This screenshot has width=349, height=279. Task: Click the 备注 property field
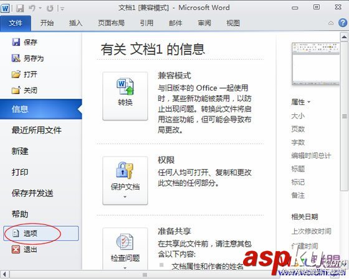[x=298, y=195]
